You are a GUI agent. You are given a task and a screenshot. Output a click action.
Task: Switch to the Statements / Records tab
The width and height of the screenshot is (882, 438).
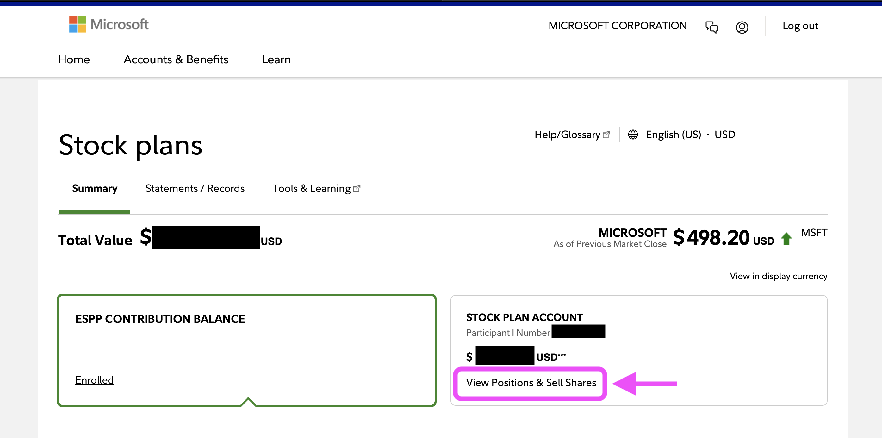tap(195, 188)
